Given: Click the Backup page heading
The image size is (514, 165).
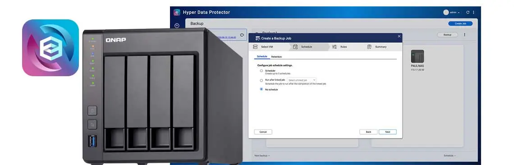Looking at the screenshot, I should (197, 23).
